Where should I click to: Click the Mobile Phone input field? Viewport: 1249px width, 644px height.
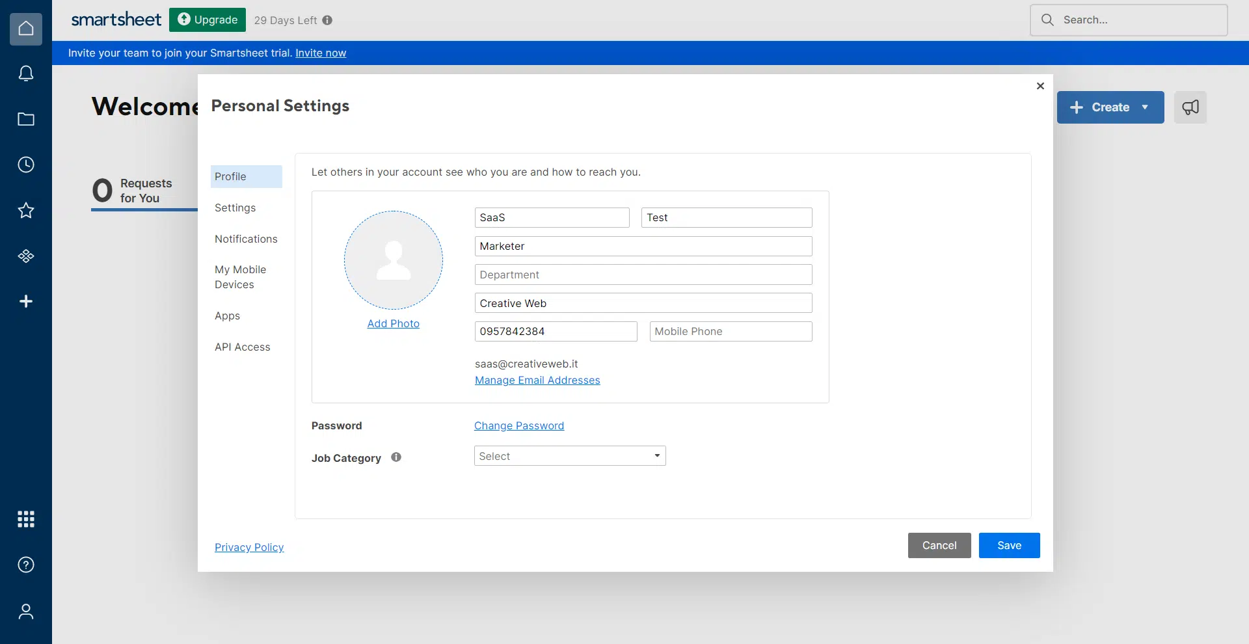pyautogui.click(x=731, y=331)
